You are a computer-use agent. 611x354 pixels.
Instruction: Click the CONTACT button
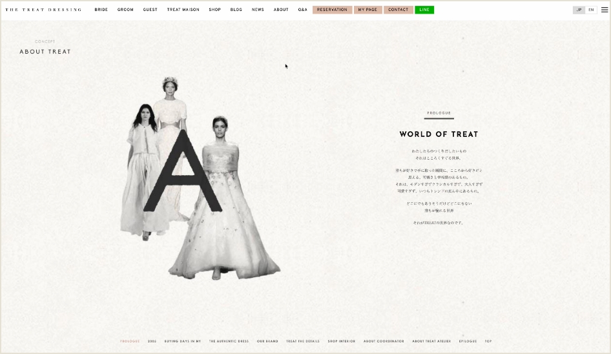399,10
